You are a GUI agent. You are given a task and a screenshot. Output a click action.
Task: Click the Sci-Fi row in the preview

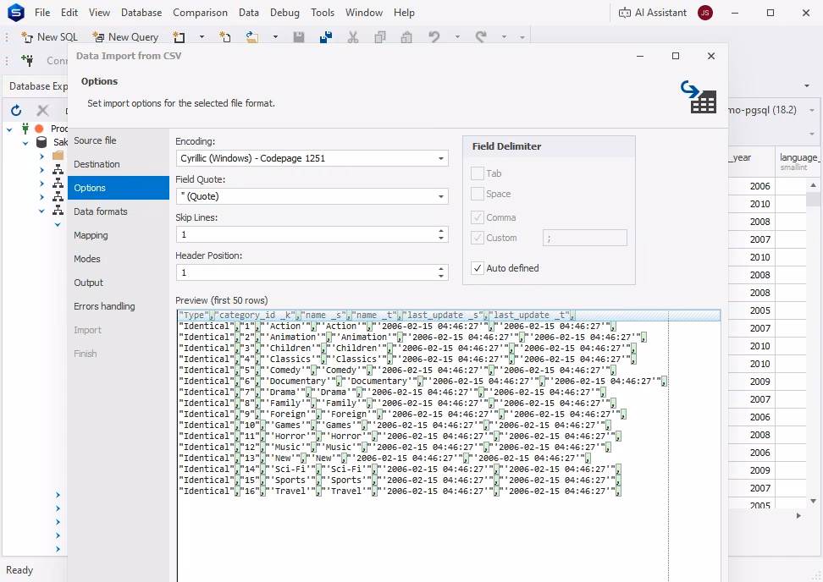(400, 469)
